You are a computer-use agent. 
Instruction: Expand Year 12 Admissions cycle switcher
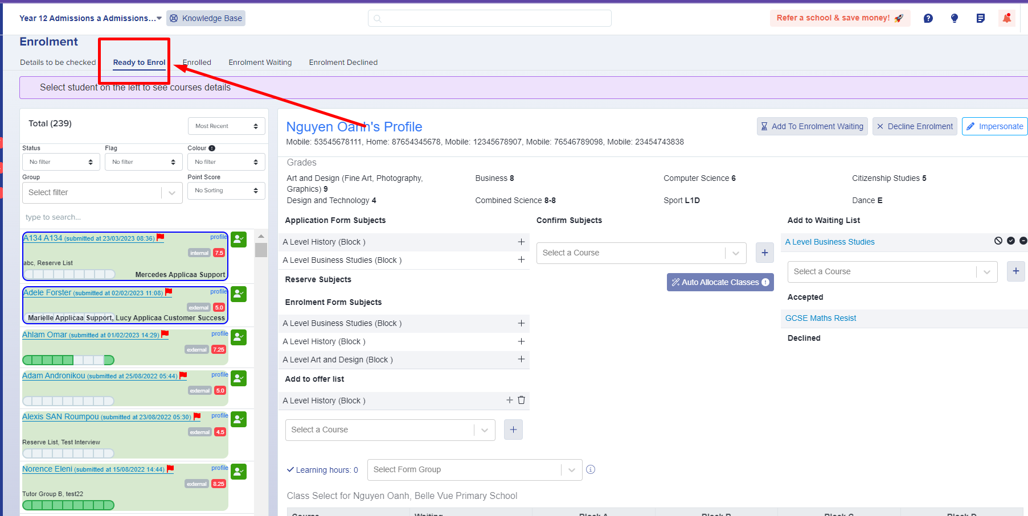point(91,18)
